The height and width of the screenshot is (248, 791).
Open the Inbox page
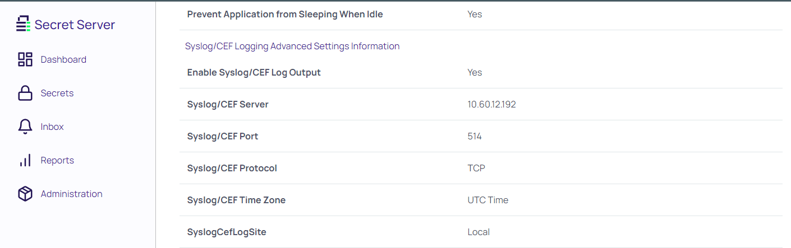[52, 127]
